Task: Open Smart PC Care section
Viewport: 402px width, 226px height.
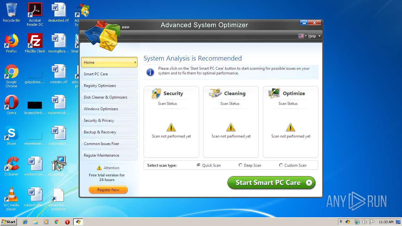Action: click(x=109, y=74)
